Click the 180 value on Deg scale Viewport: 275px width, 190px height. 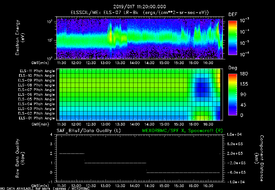click(x=244, y=74)
